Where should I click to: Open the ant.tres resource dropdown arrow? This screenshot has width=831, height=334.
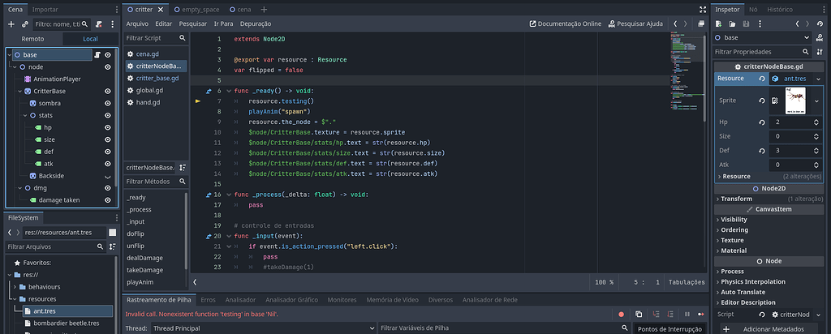pyautogui.click(x=817, y=79)
